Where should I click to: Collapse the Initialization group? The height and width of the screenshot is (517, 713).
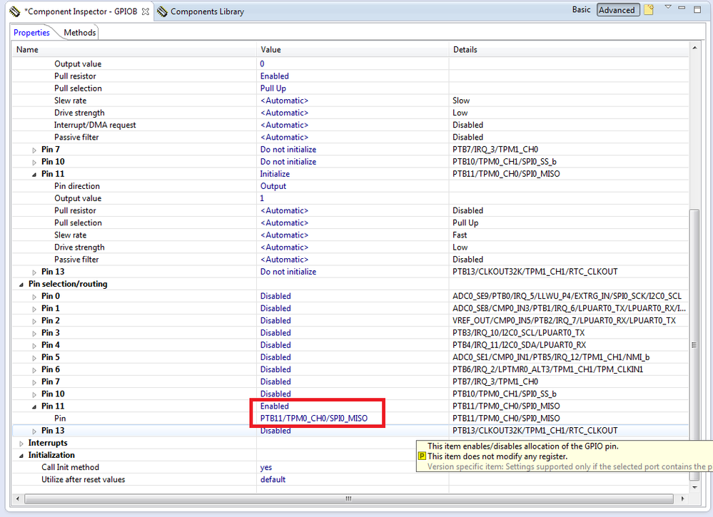tap(21, 456)
